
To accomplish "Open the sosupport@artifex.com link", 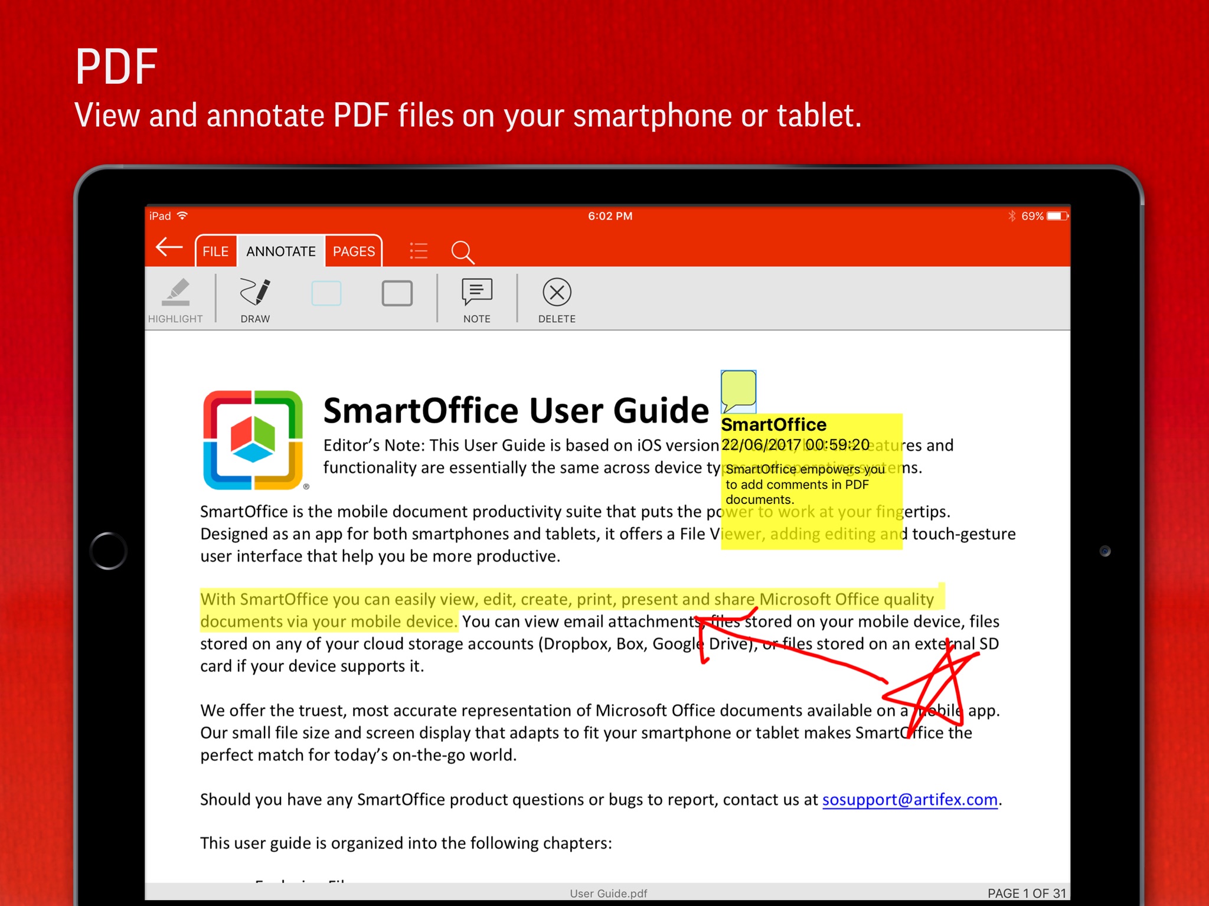I will point(910,800).
